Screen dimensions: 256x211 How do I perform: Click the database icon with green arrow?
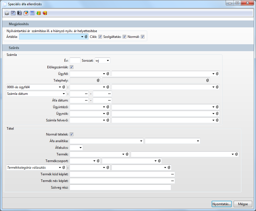(x=39, y=13)
